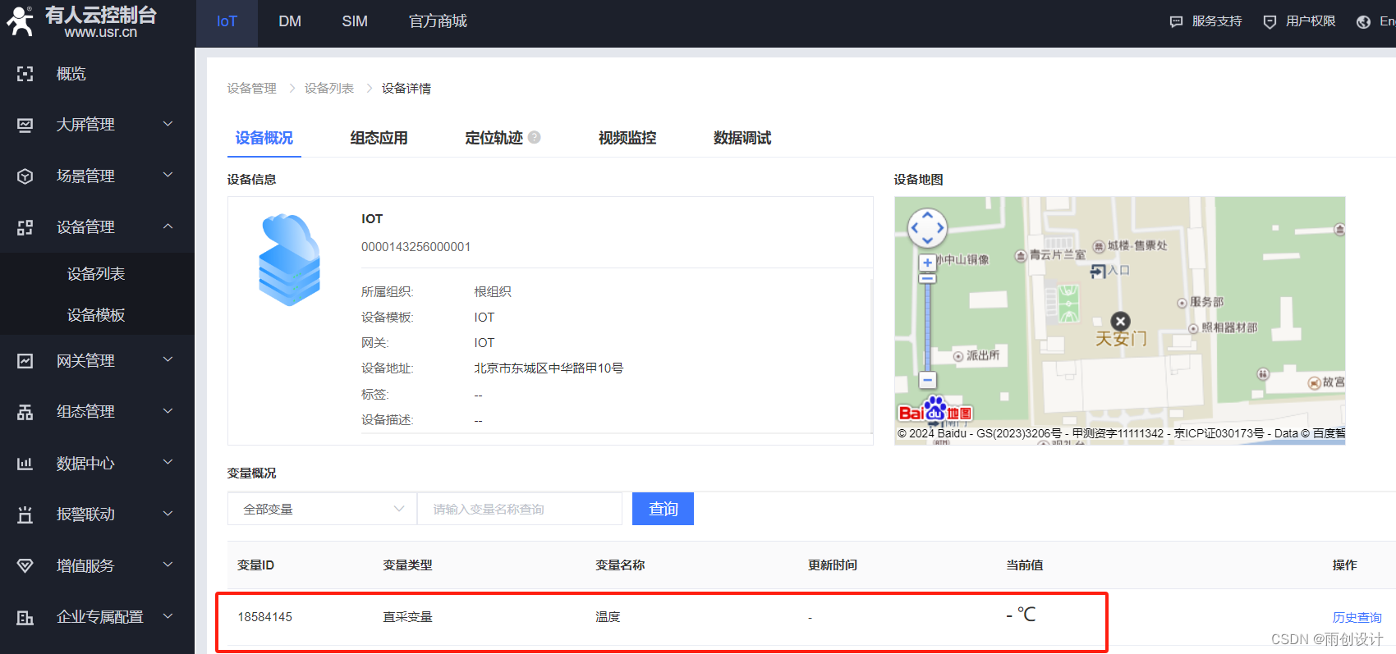The width and height of the screenshot is (1396, 654).
Task: Switch to the 组态应用 tab
Action: (379, 138)
